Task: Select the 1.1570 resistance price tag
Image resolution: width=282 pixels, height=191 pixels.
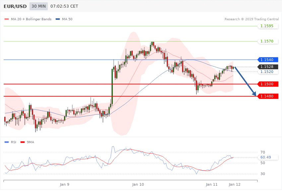Action: coord(268,41)
